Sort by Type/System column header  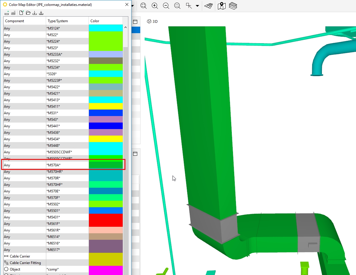click(67, 21)
